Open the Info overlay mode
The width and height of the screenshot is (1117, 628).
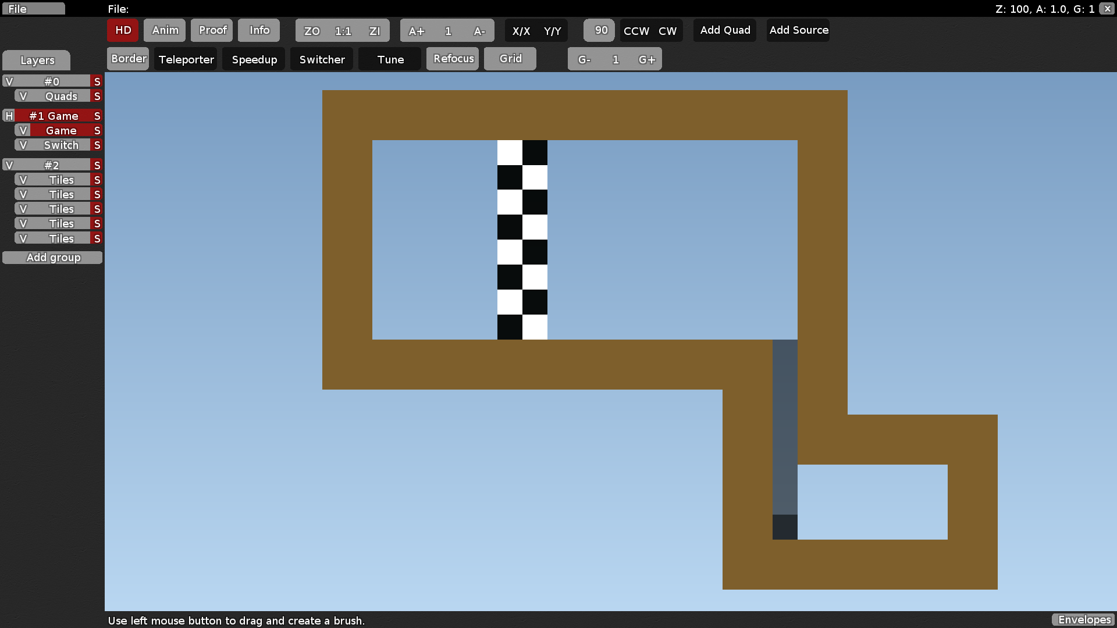[258, 30]
